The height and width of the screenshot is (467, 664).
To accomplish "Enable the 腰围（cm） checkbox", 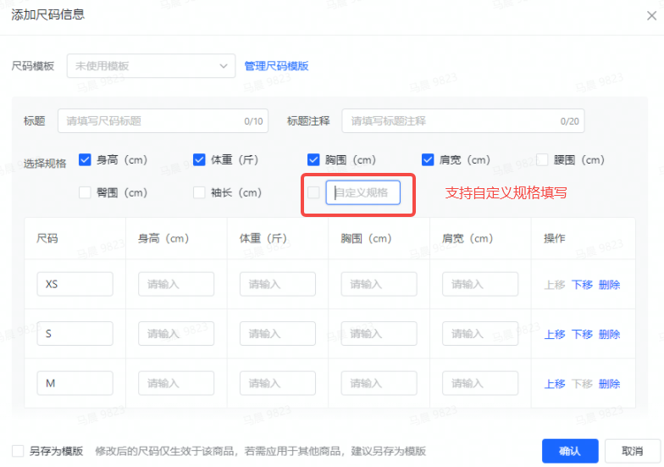I will point(543,159).
